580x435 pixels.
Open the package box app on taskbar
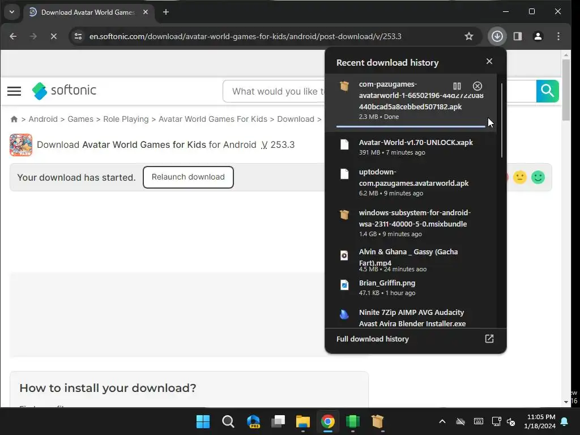377,421
